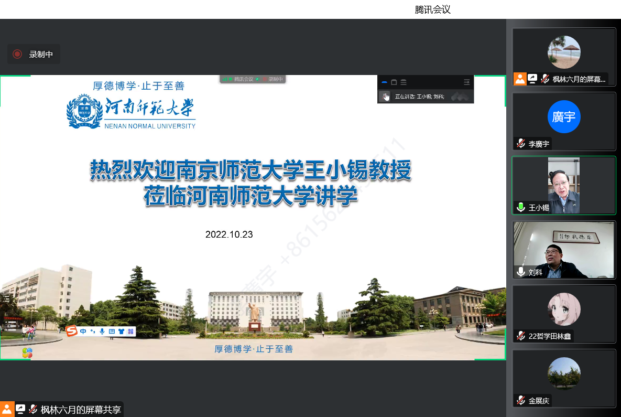Click the Sogou voice input microphone

tap(102, 331)
